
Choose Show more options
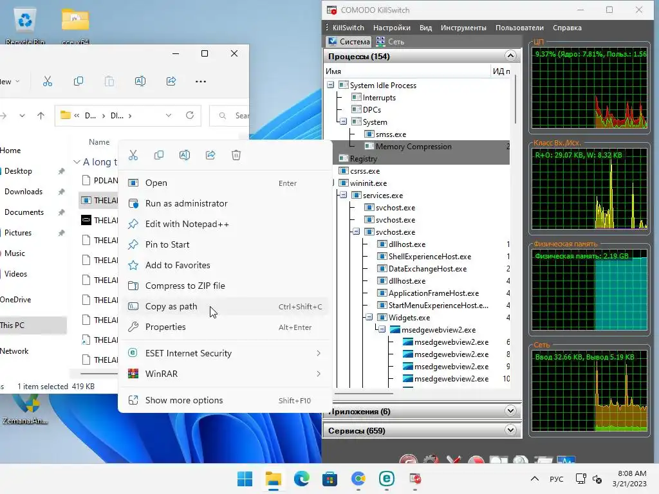[225, 400]
